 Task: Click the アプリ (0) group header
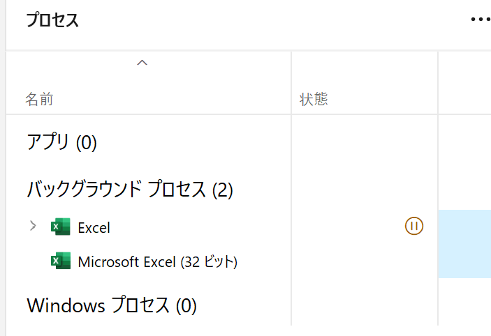click(x=61, y=142)
